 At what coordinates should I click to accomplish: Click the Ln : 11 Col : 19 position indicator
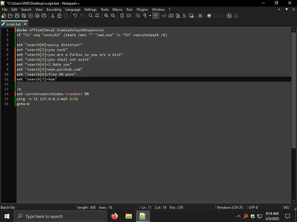click(x=162, y=208)
